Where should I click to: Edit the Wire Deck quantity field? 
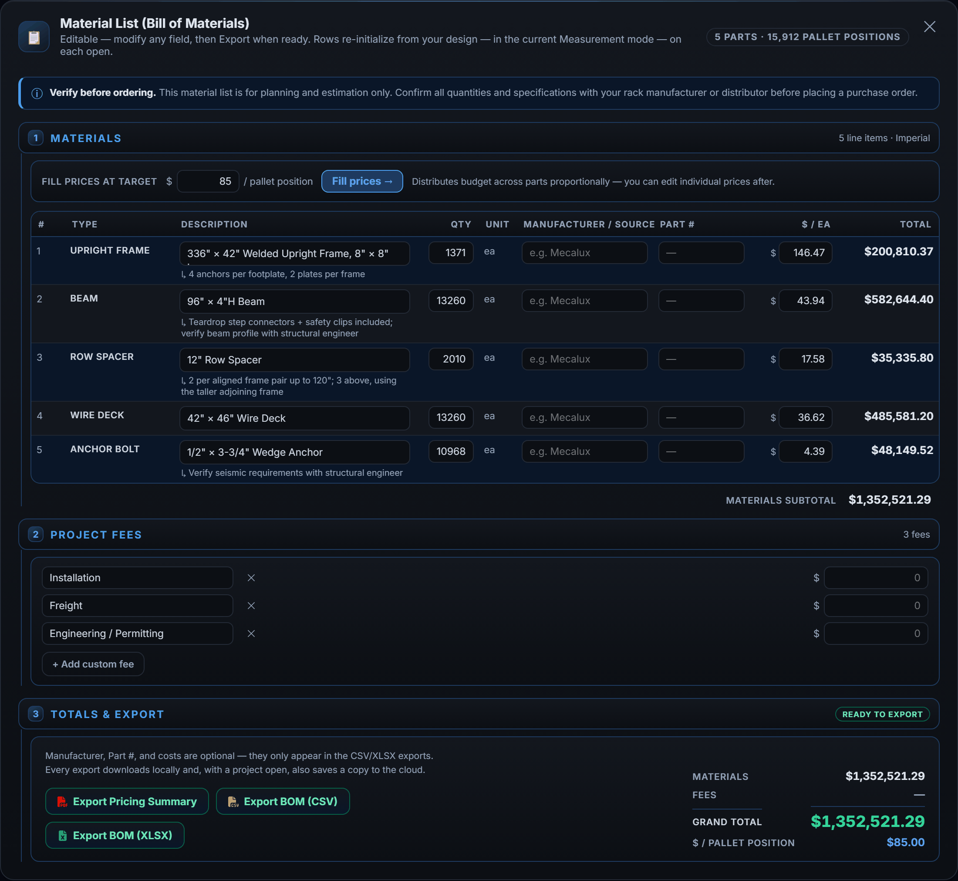tap(451, 417)
